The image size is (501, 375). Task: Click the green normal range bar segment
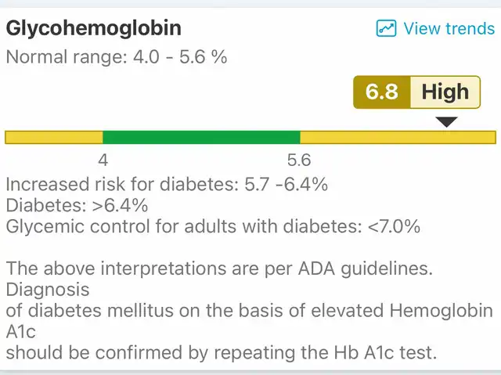[x=201, y=137]
